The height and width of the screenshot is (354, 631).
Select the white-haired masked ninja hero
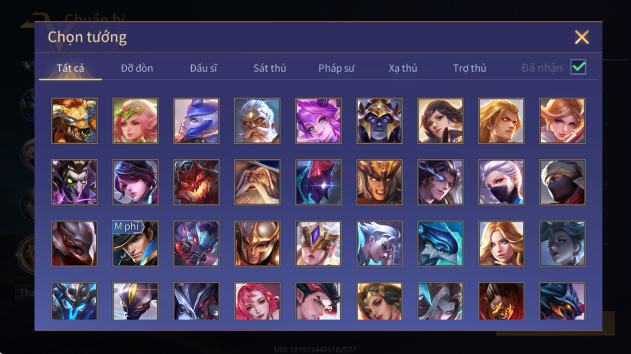[501, 182]
